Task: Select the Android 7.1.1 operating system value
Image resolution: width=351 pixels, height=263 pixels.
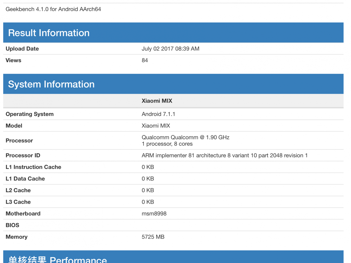Action: point(158,114)
